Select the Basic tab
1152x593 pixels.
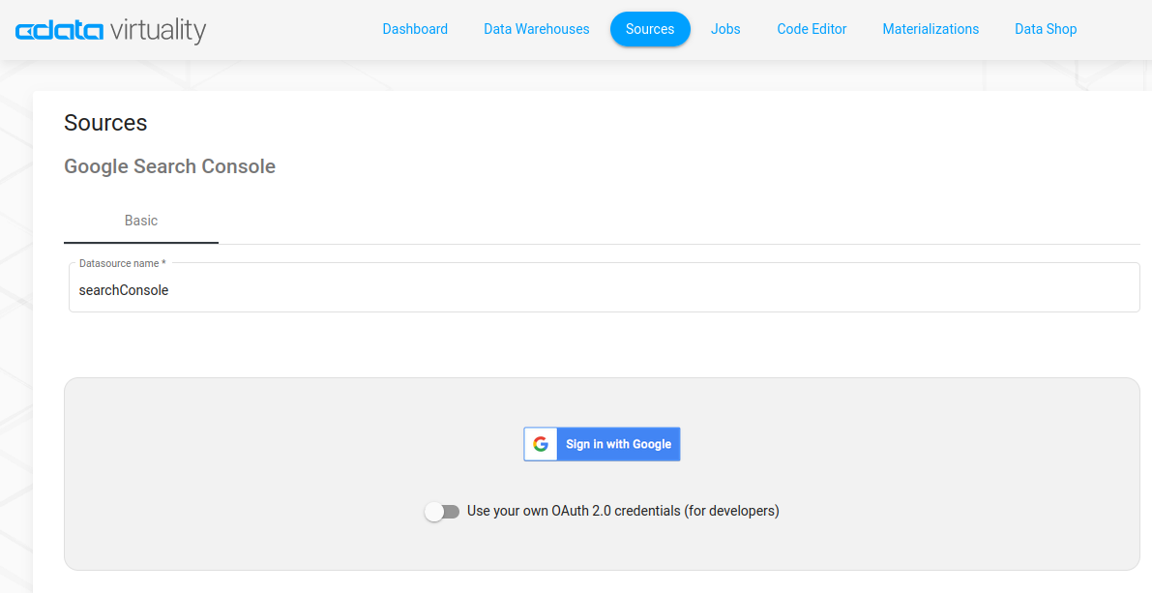(x=141, y=221)
